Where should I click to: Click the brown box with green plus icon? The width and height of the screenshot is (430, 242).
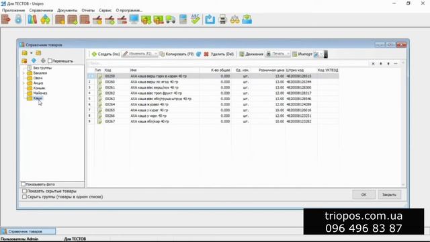73,19
